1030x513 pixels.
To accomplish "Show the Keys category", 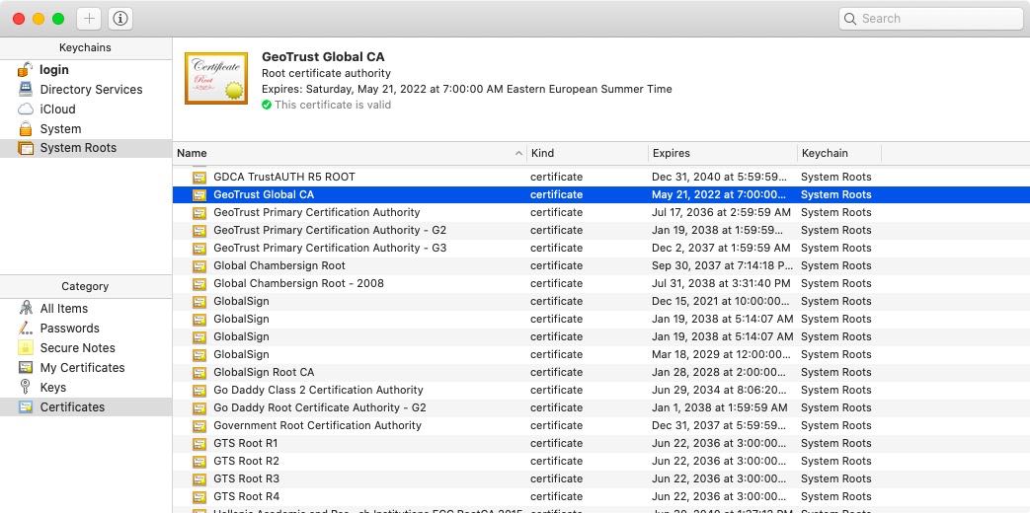I will click(86, 387).
